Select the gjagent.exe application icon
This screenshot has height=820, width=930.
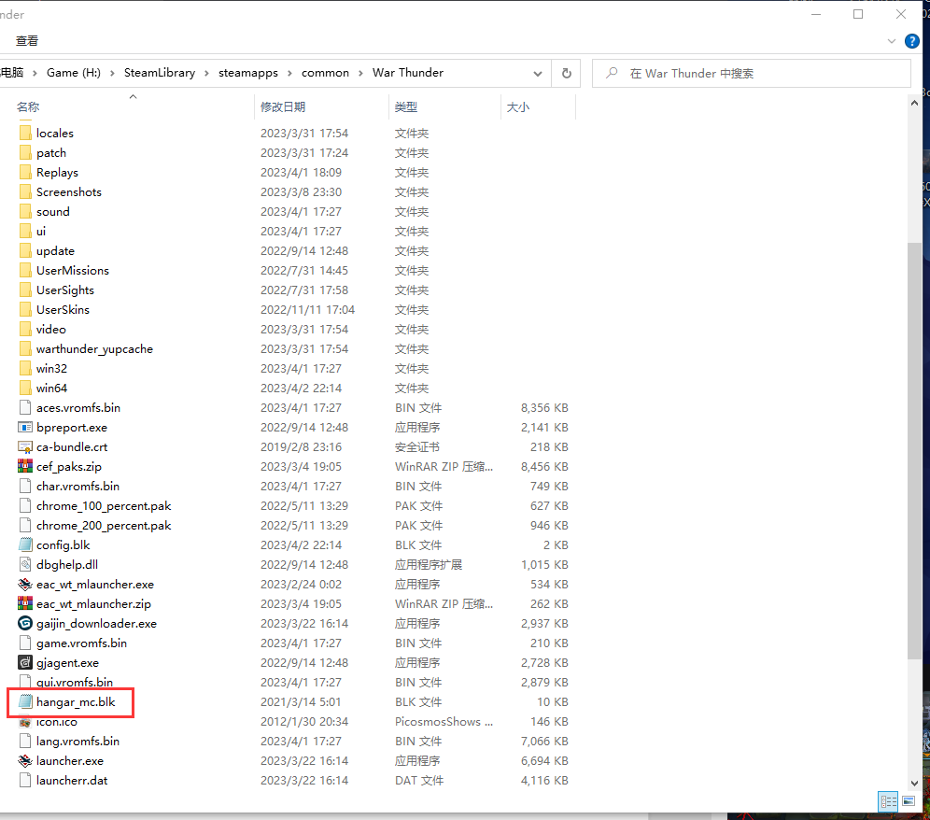click(x=25, y=662)
